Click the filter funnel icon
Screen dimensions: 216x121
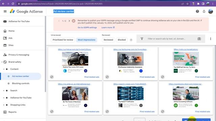[x=142, y=39]
